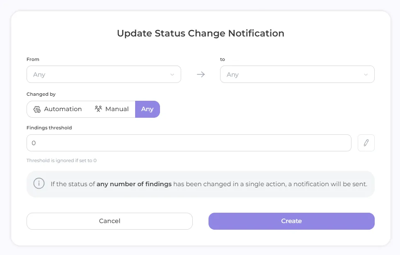Screen dimensions: 400x255
Task: Click the Findings threshold label
Action: [x=49, y=128]
